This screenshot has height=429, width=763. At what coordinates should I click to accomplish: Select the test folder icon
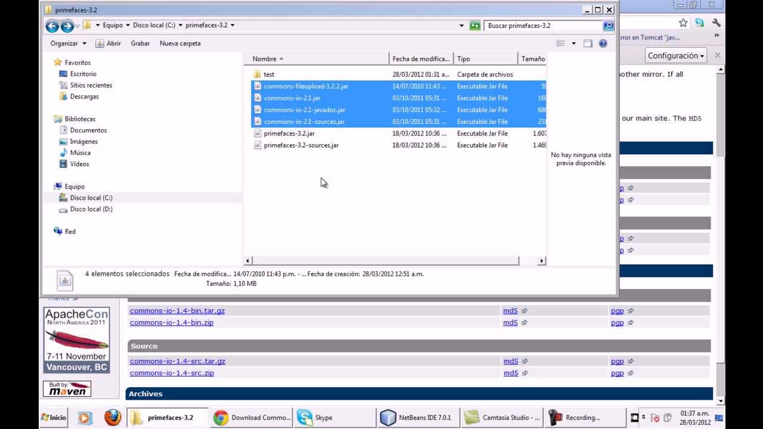[x=258, y=74]
